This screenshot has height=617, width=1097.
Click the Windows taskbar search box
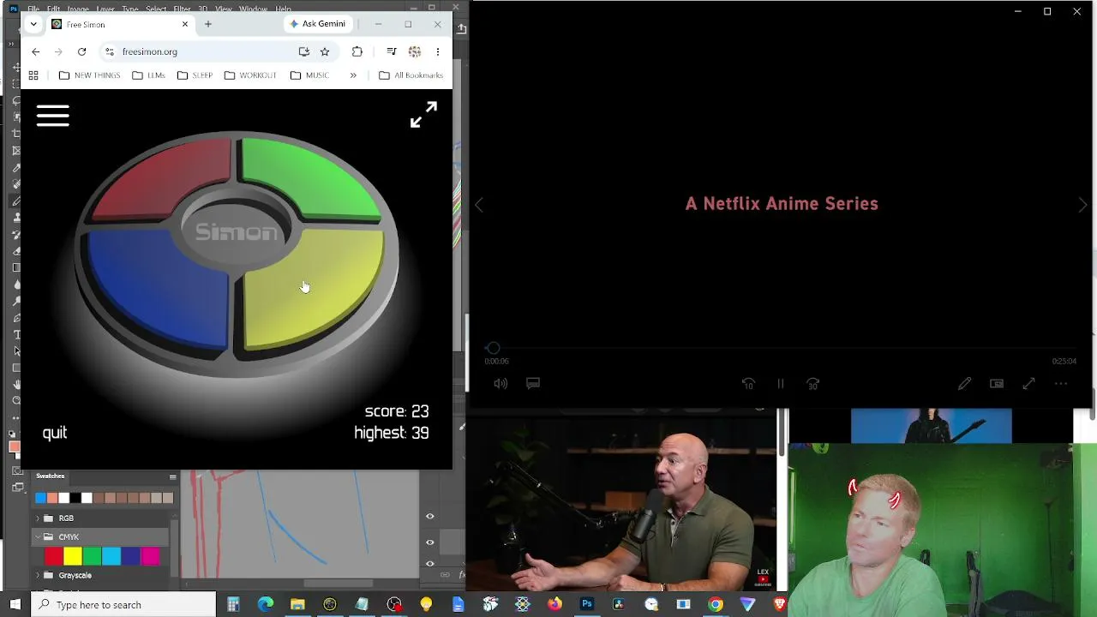coord(123,604)
